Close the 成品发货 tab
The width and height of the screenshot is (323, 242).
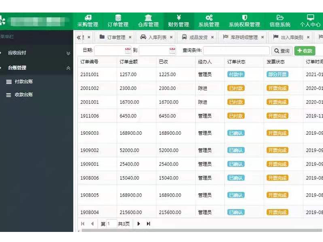point(212,37)
